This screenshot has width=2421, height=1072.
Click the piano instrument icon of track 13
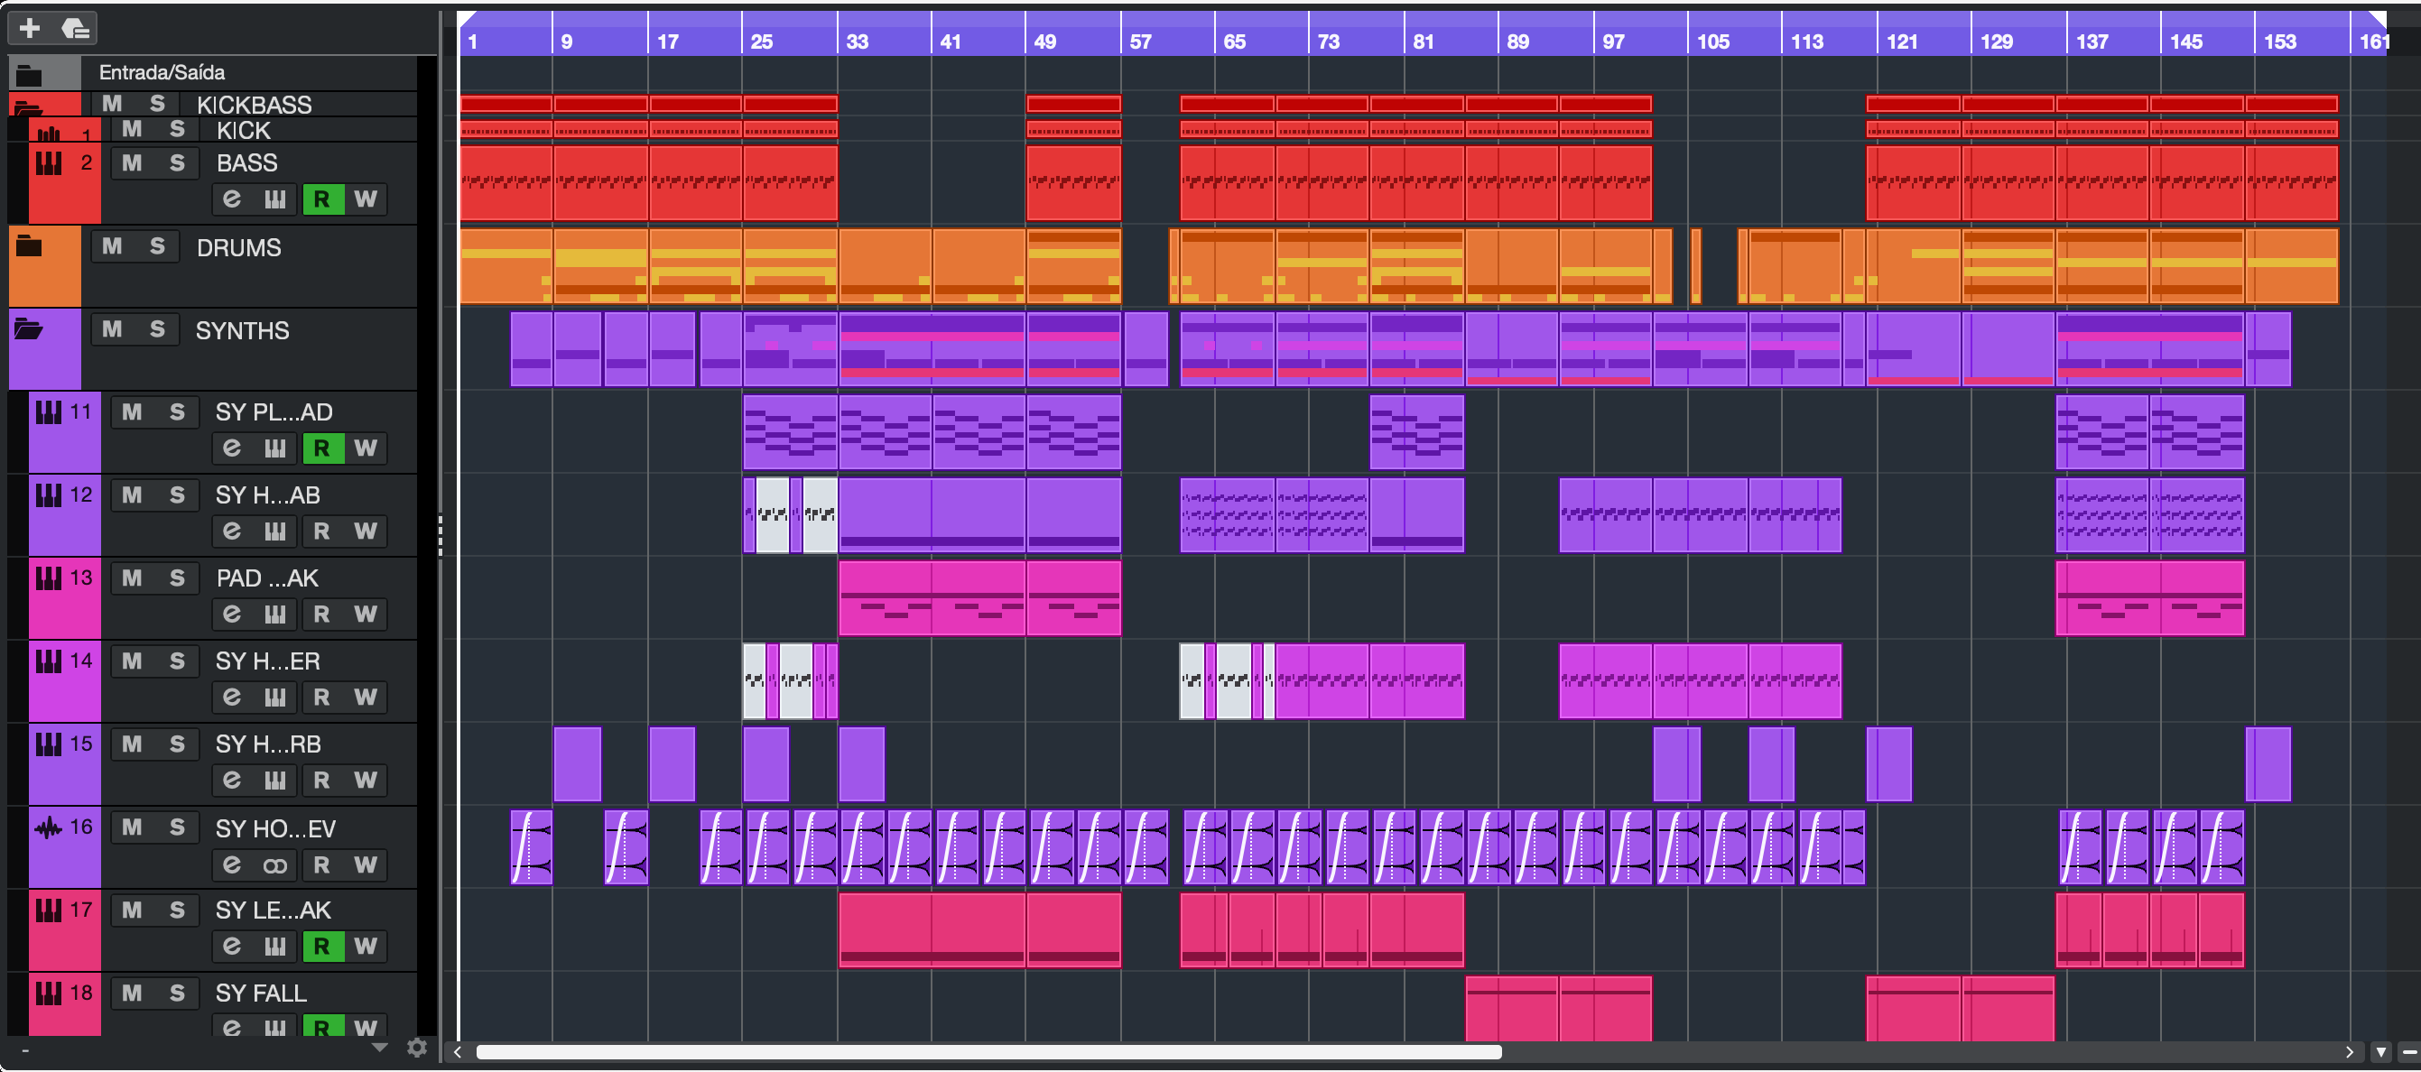[x=47, y=578]
